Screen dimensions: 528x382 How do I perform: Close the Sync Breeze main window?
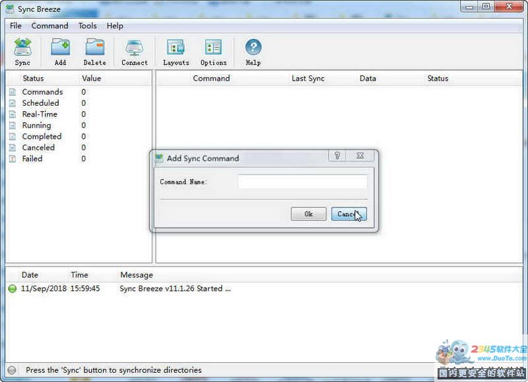(x=509, y=7)
